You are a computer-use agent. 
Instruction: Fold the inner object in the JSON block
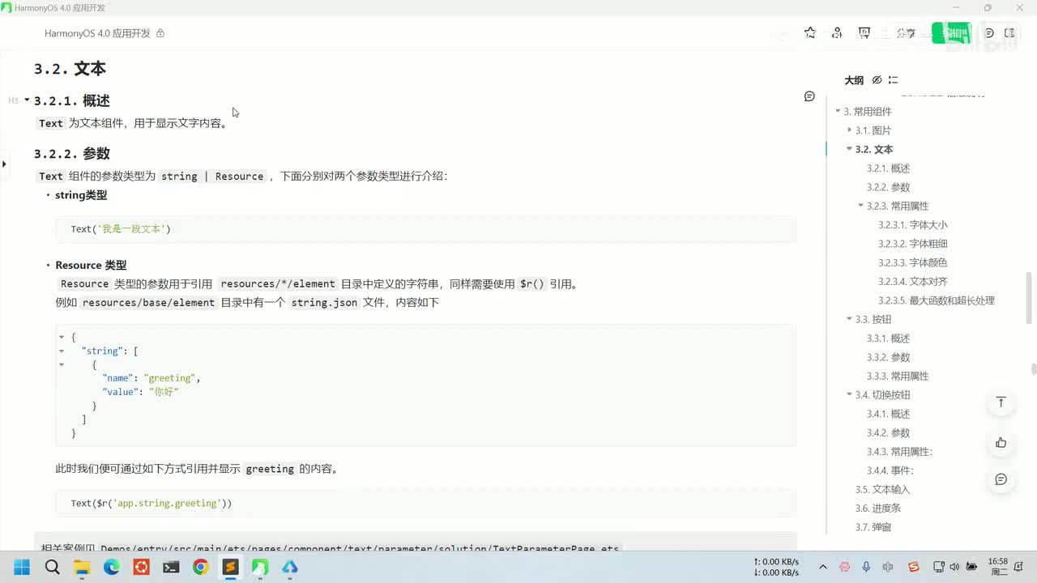click(62, 364)
